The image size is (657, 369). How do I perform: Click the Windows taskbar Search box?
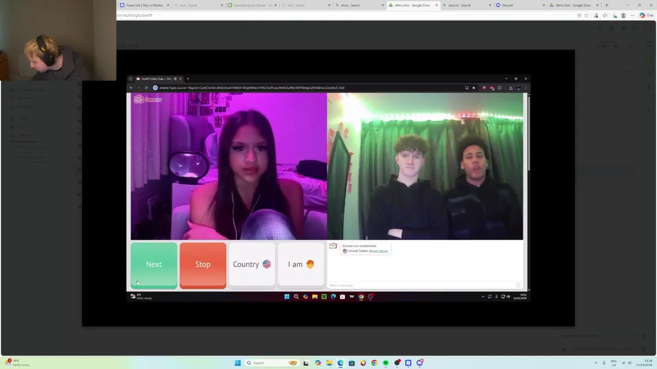point(272,363)
